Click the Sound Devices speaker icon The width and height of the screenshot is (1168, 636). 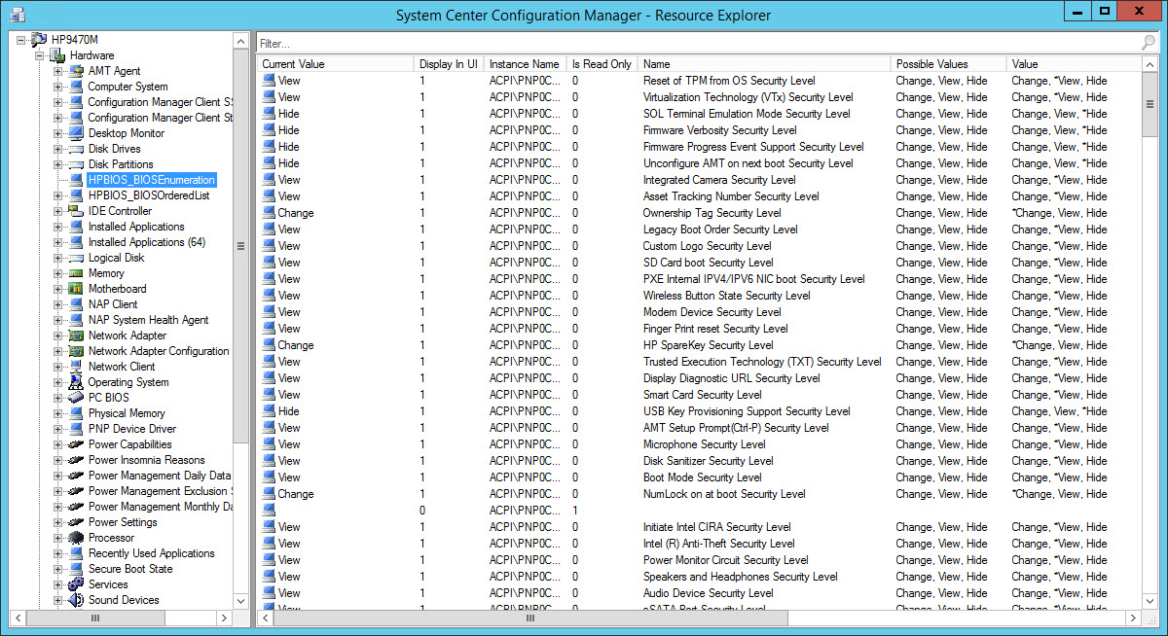76,600
